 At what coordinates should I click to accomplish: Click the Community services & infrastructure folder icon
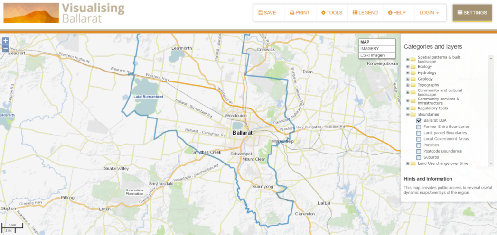coord(413,100)
